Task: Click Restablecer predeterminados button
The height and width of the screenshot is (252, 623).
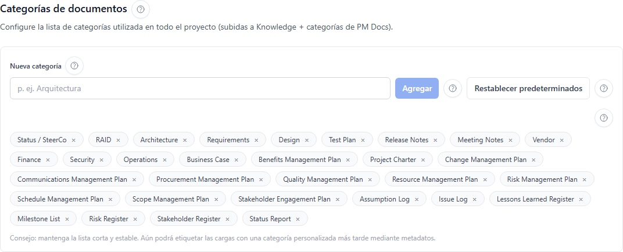Action: 528,89
